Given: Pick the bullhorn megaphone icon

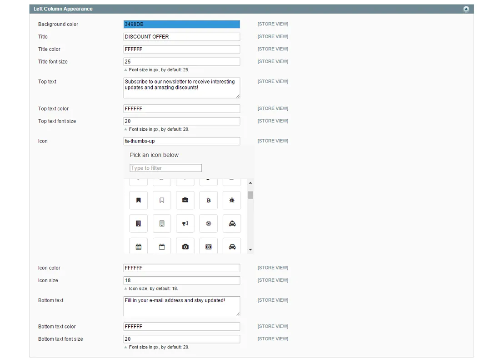Looking at the screenshot, I should pos(185,224).
